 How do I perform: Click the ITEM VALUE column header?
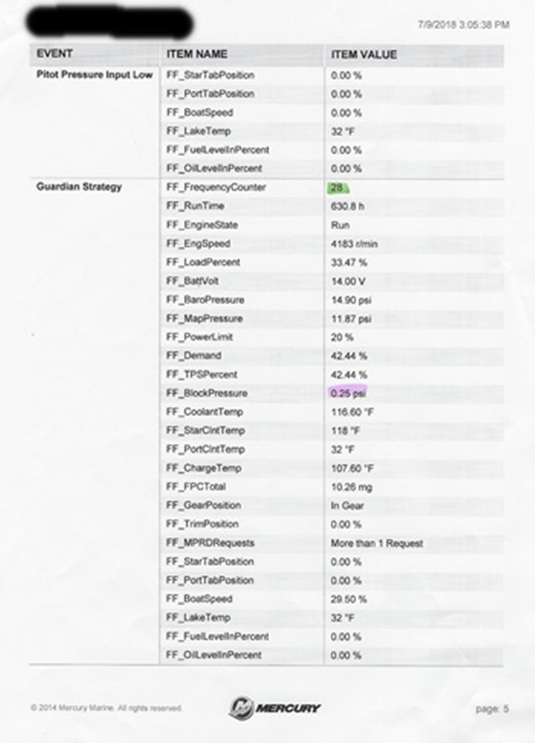pos(364,54)
